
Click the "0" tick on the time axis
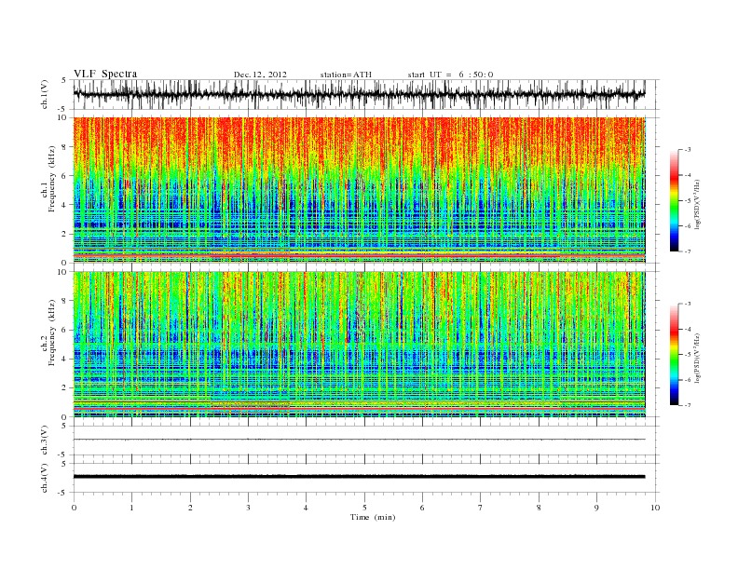74,508
